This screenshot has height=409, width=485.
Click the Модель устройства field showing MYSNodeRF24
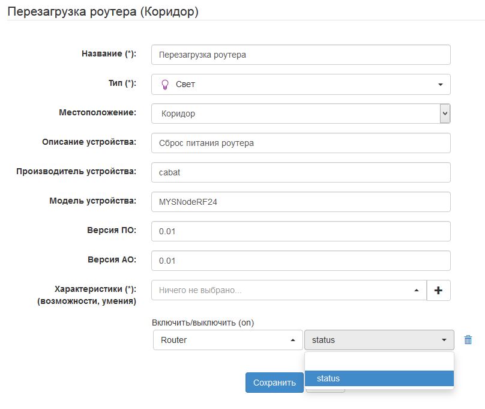click(x=300, y=201)
